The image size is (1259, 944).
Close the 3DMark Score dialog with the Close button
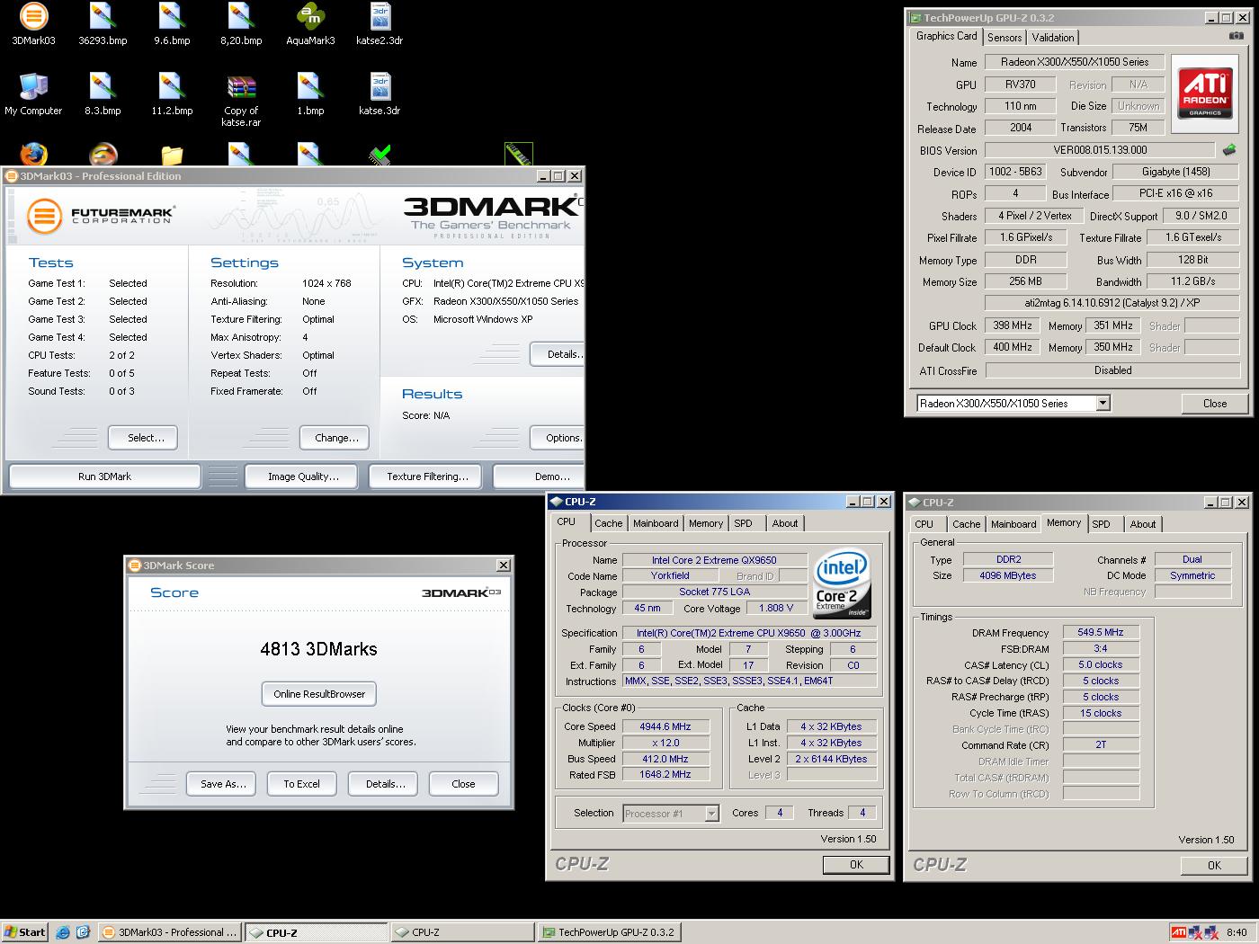[x=463, y=784]
